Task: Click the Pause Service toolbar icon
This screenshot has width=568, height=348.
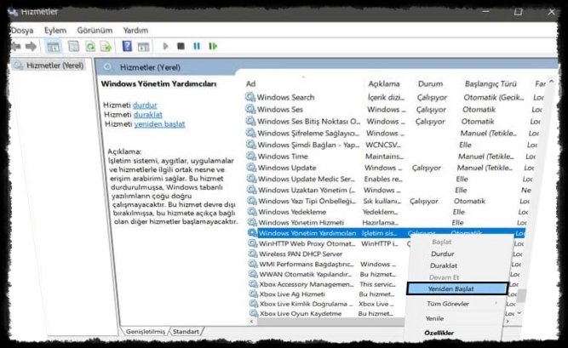Action: [x=197, y=46]
